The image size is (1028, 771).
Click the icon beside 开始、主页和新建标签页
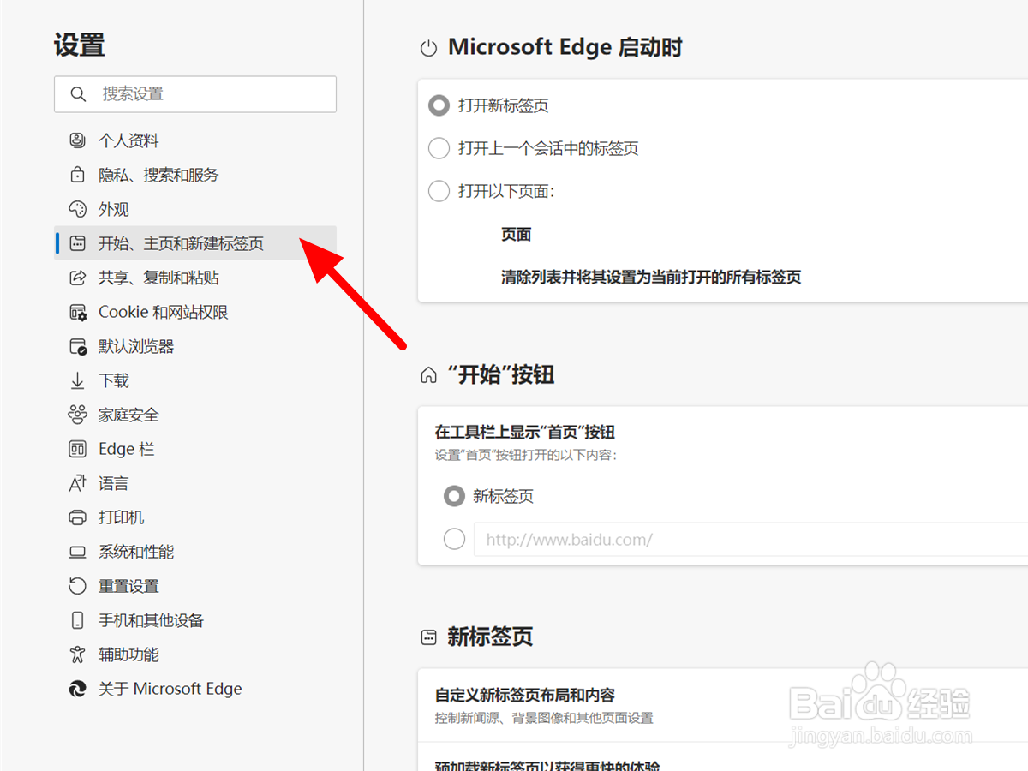coord(78,243)
